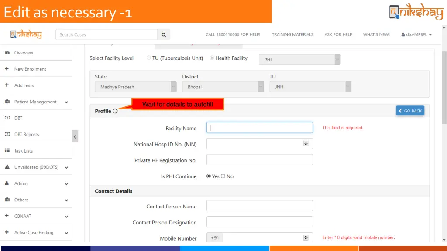The image size is (447, 251).
Task: Click the New Enrollment plus icon
Action: 7,69
